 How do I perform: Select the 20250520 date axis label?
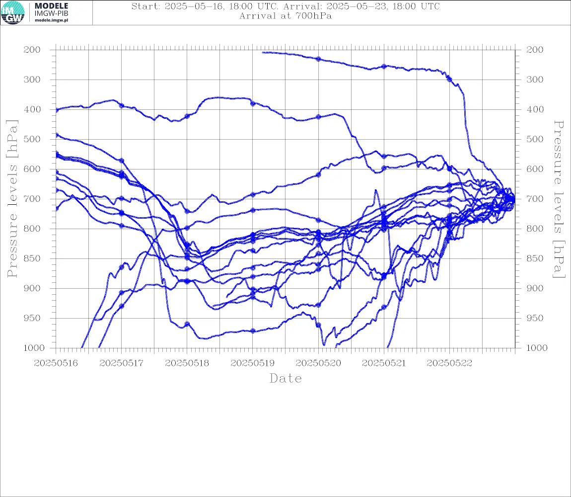318,363
